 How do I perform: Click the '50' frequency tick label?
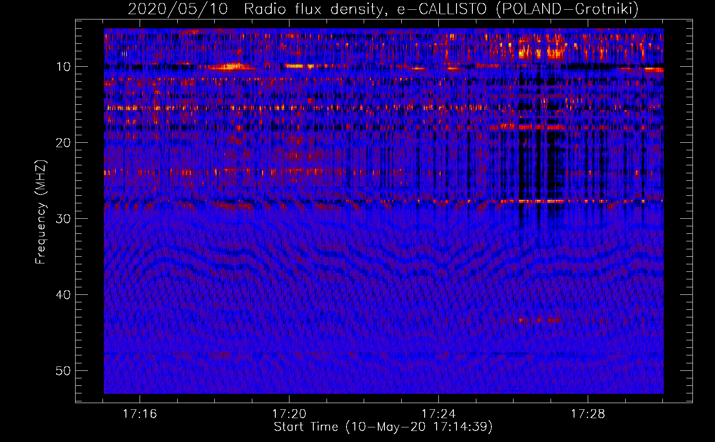[x=64, y=371]
